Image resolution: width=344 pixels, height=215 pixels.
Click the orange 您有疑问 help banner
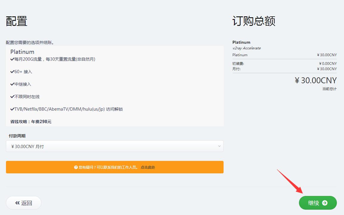point(114,167)
